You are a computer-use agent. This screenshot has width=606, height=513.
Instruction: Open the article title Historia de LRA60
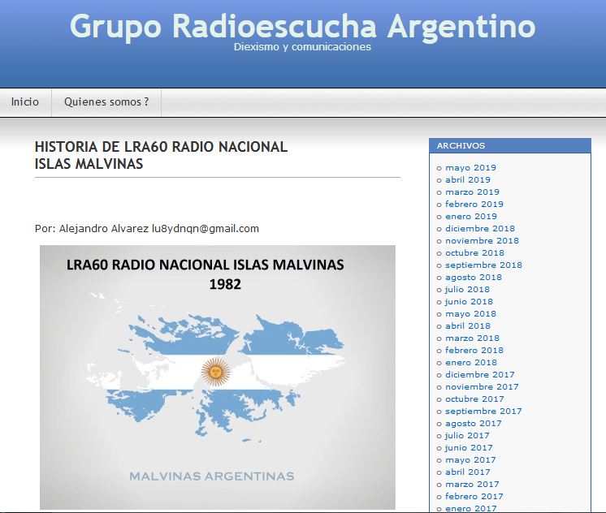[x=161, y=155]
